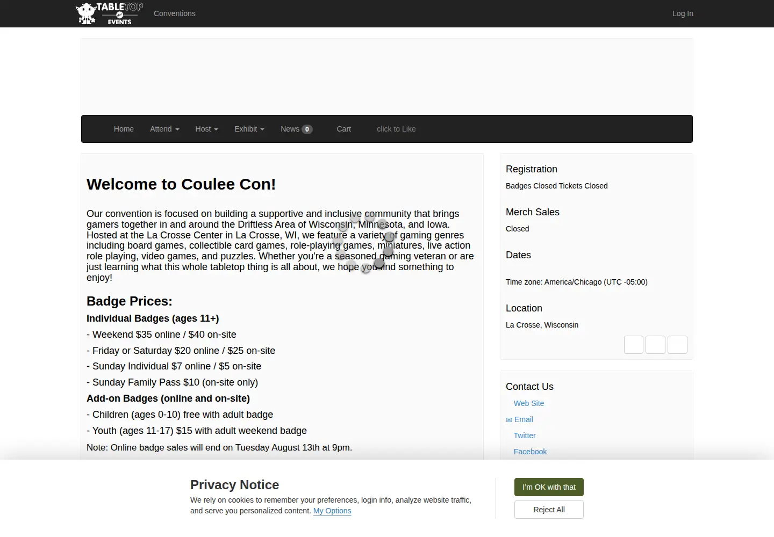Image resolution: width=774 pixels, height=537 pixels.
Task: Click the 'Individual Badges (ages 11+)' text
Action: tap(153, 318)
